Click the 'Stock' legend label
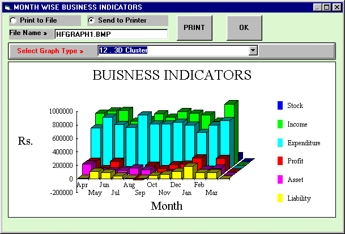This screenshot has height=234, width=345. (295, 106)
